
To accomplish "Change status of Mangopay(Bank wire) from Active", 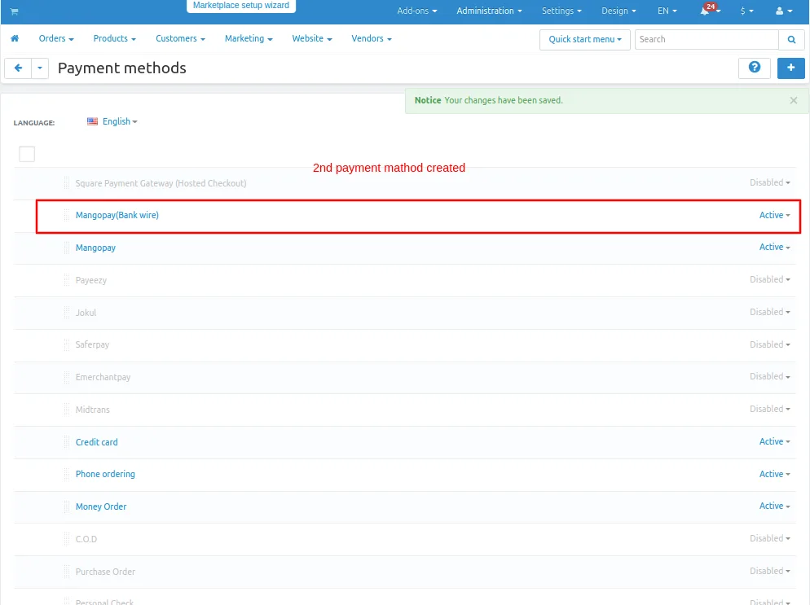I will pos(774,215).
